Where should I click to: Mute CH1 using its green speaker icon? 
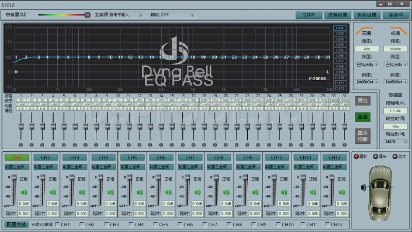[x=23, y=193]
